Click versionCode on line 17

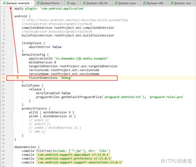click(x=39, y=70)
